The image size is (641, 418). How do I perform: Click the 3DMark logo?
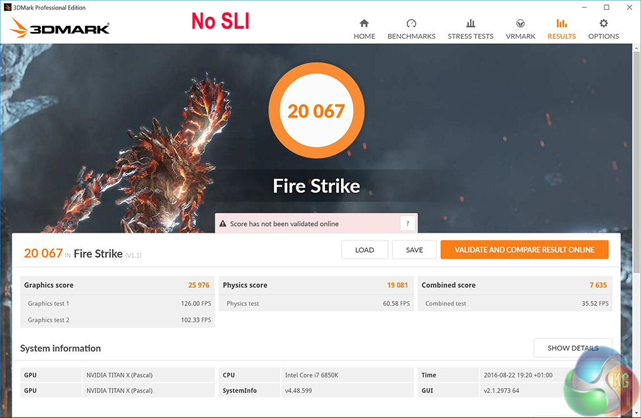point(59,28)
